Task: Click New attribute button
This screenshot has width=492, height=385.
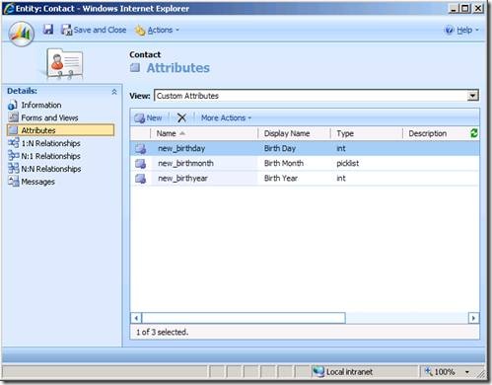Action: tap(148, 117)
